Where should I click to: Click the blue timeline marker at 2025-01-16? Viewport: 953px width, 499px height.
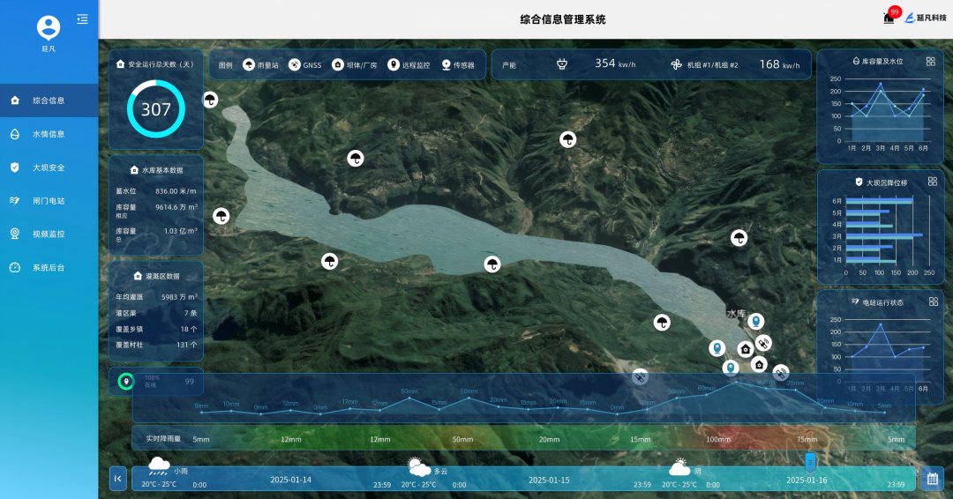point(810,462)
